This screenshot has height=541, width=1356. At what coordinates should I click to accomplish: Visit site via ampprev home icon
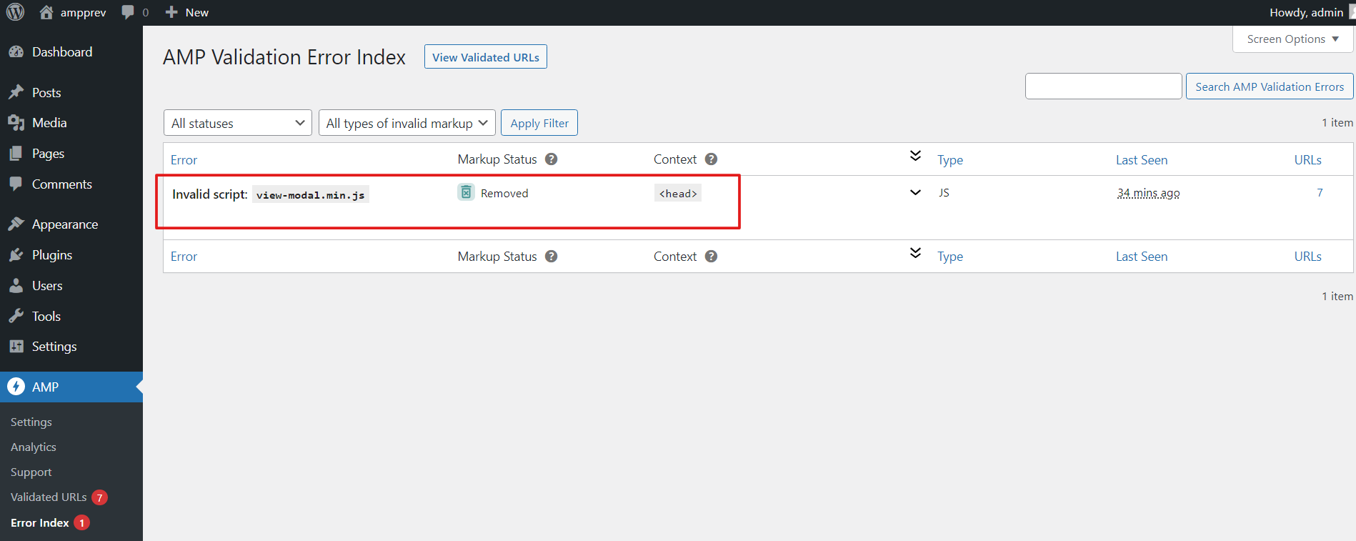click(46, 12)
